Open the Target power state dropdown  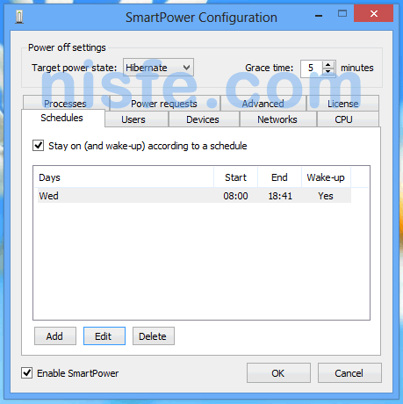[x=158, y=68]
